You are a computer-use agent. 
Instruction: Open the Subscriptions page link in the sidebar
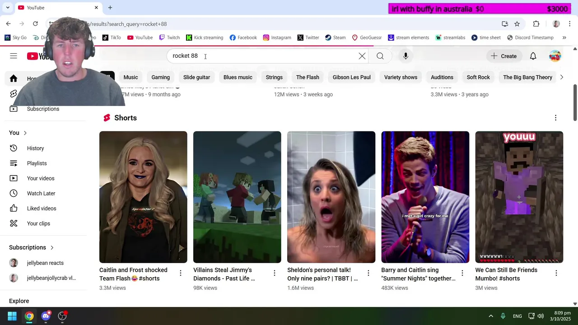click(x=43, y=109)
